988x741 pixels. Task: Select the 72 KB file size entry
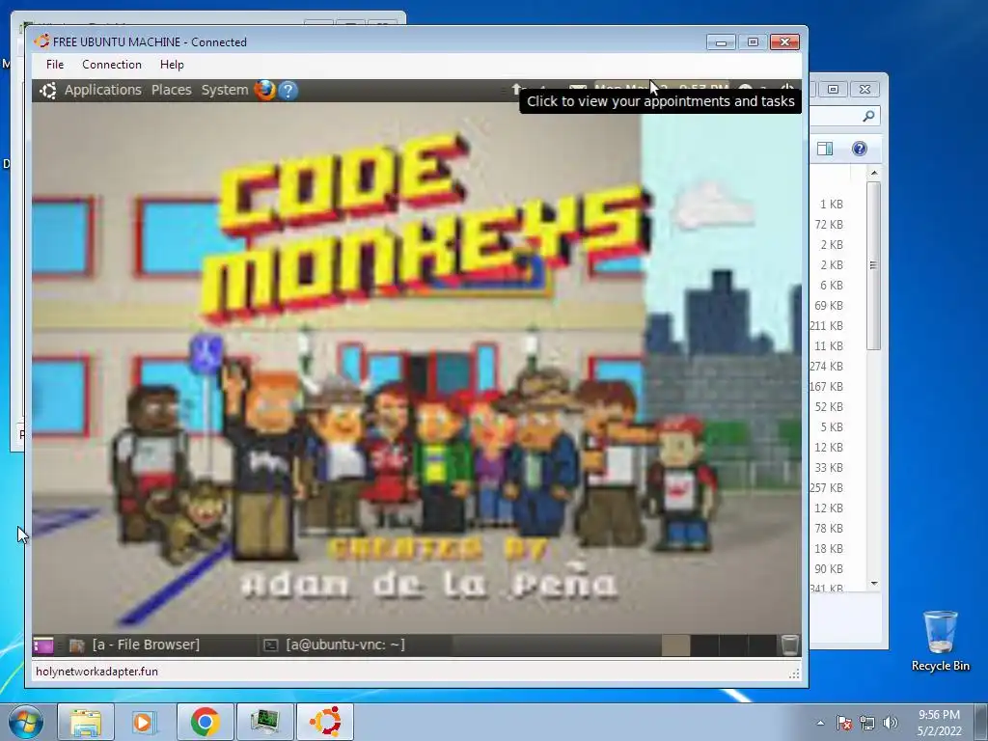(x=829, y=224)
